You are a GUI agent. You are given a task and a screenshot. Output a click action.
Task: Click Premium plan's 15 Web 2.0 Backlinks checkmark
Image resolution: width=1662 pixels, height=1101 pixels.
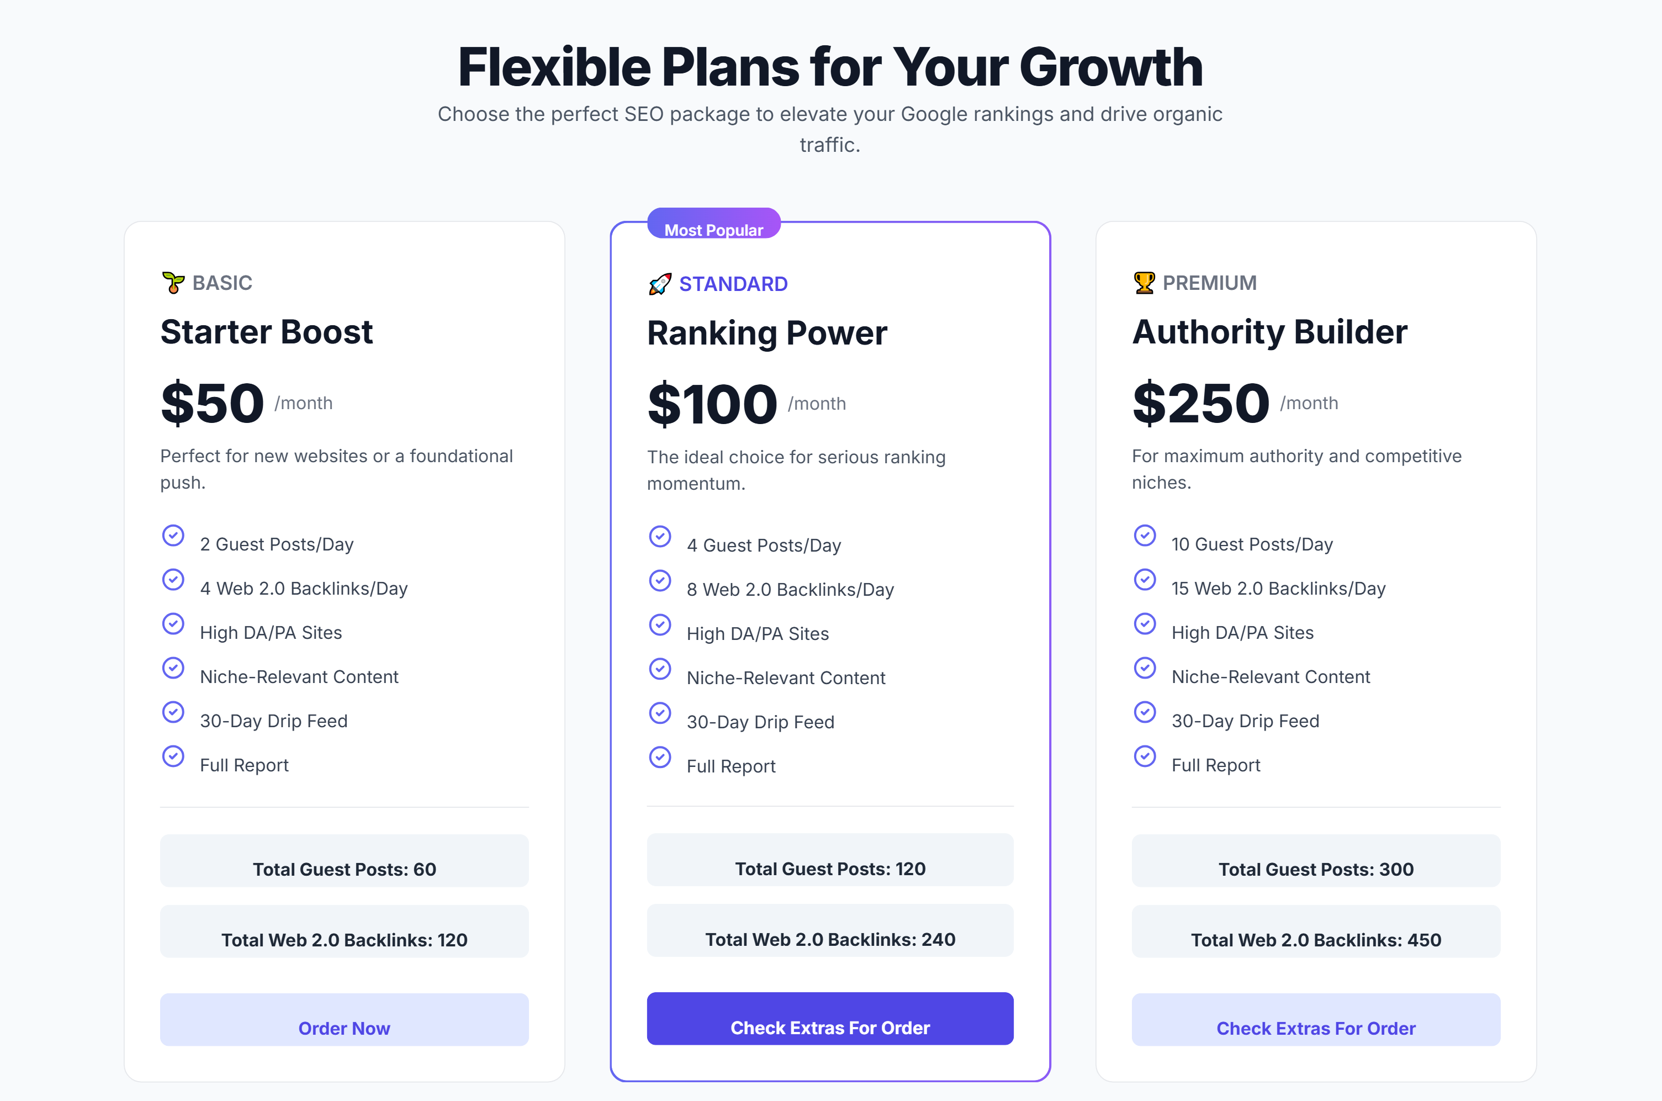click(1145, 580)
